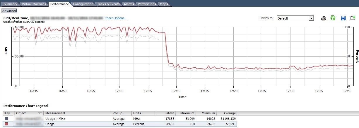This screenshot has width=359, height=128.
Task: Refresh the CPU chart
Action: pyautogui.click(x=333, y=18)
